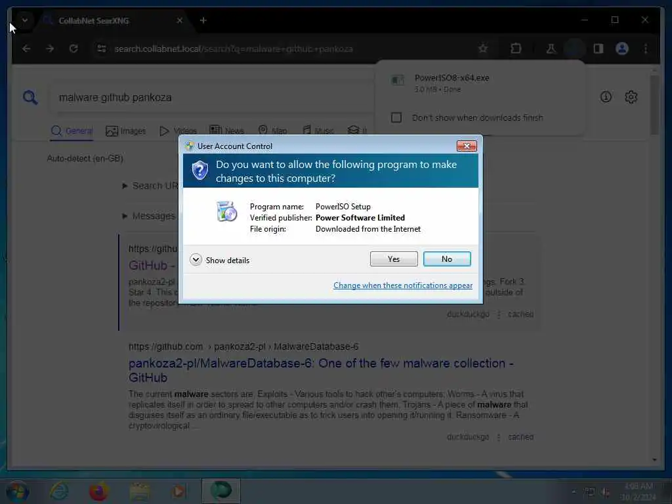This screenshot has height=504, width=672.
Task: Close the User Account Control dialog
Action: 467,146
